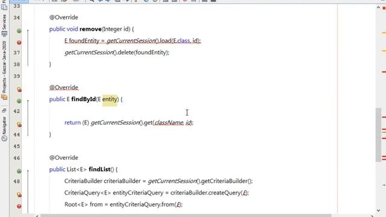Click the red error status square above error stripe

point(384,8)
